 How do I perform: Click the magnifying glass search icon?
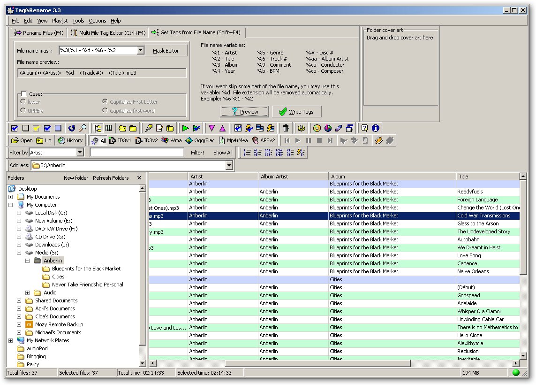click(83, 128)
